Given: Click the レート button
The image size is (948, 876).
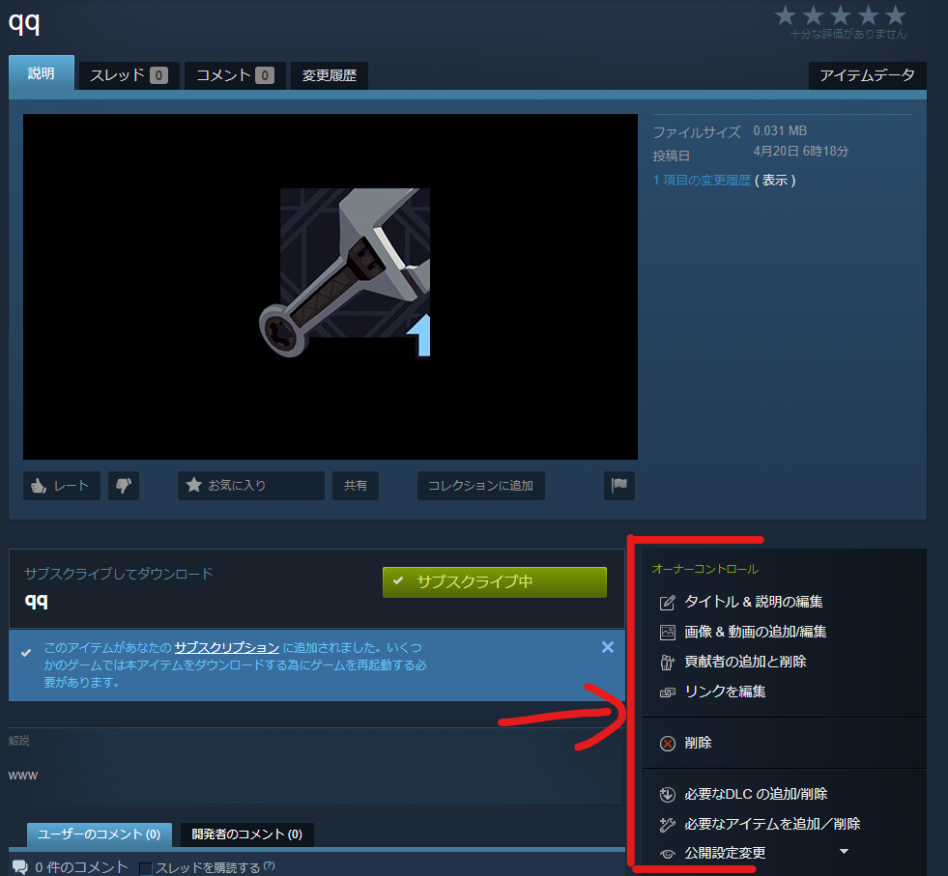Looking at the screenshot, I should tap(62, 486).
